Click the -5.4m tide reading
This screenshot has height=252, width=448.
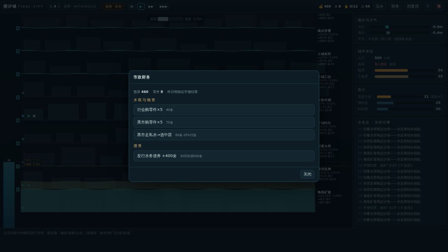coord(437,33)
